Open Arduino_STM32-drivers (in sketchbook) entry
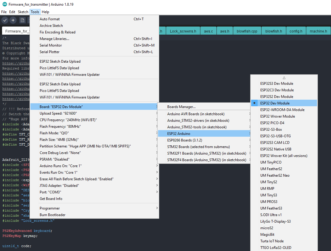This screenshot has width=331, height=251. pyautogui.click(x=204, y=121)
